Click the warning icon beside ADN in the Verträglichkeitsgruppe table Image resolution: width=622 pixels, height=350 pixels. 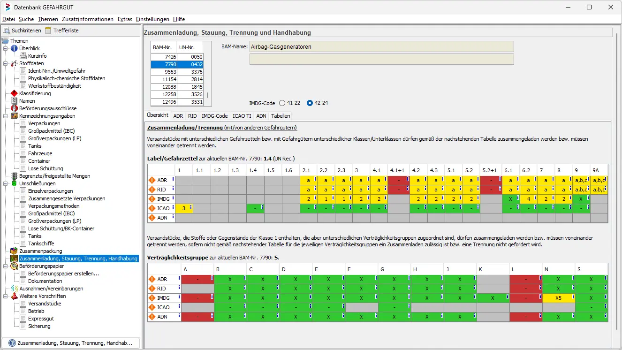[152, 317]
